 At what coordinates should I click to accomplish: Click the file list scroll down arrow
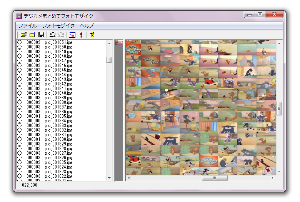(109, 178)
